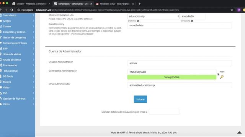
Task: Click the DB Tools database icon
Action: point(1,76)
